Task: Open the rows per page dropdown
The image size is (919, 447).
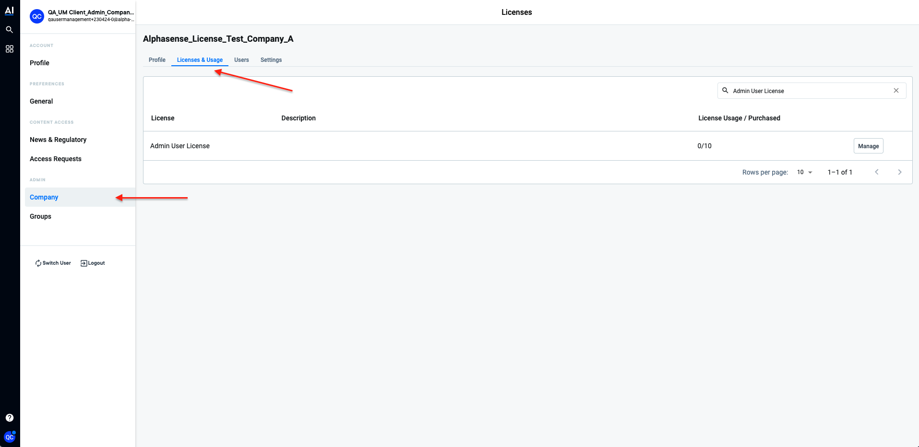Action: point(805,172)
